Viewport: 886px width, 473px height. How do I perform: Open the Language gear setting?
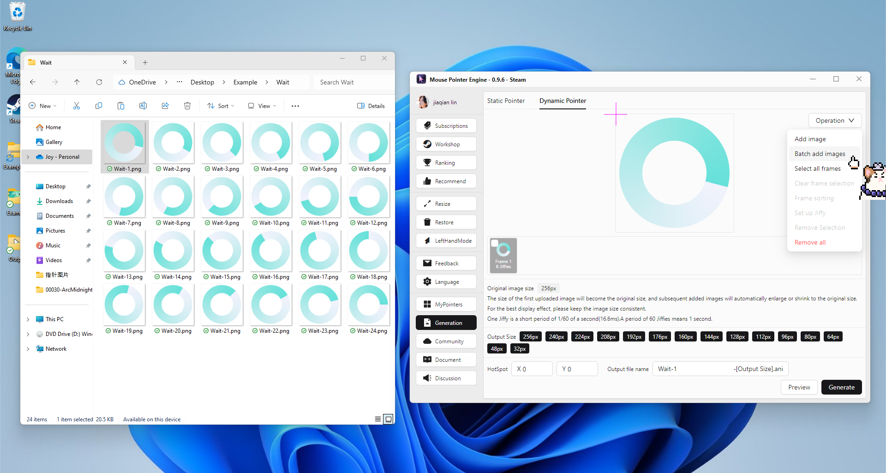446,282
